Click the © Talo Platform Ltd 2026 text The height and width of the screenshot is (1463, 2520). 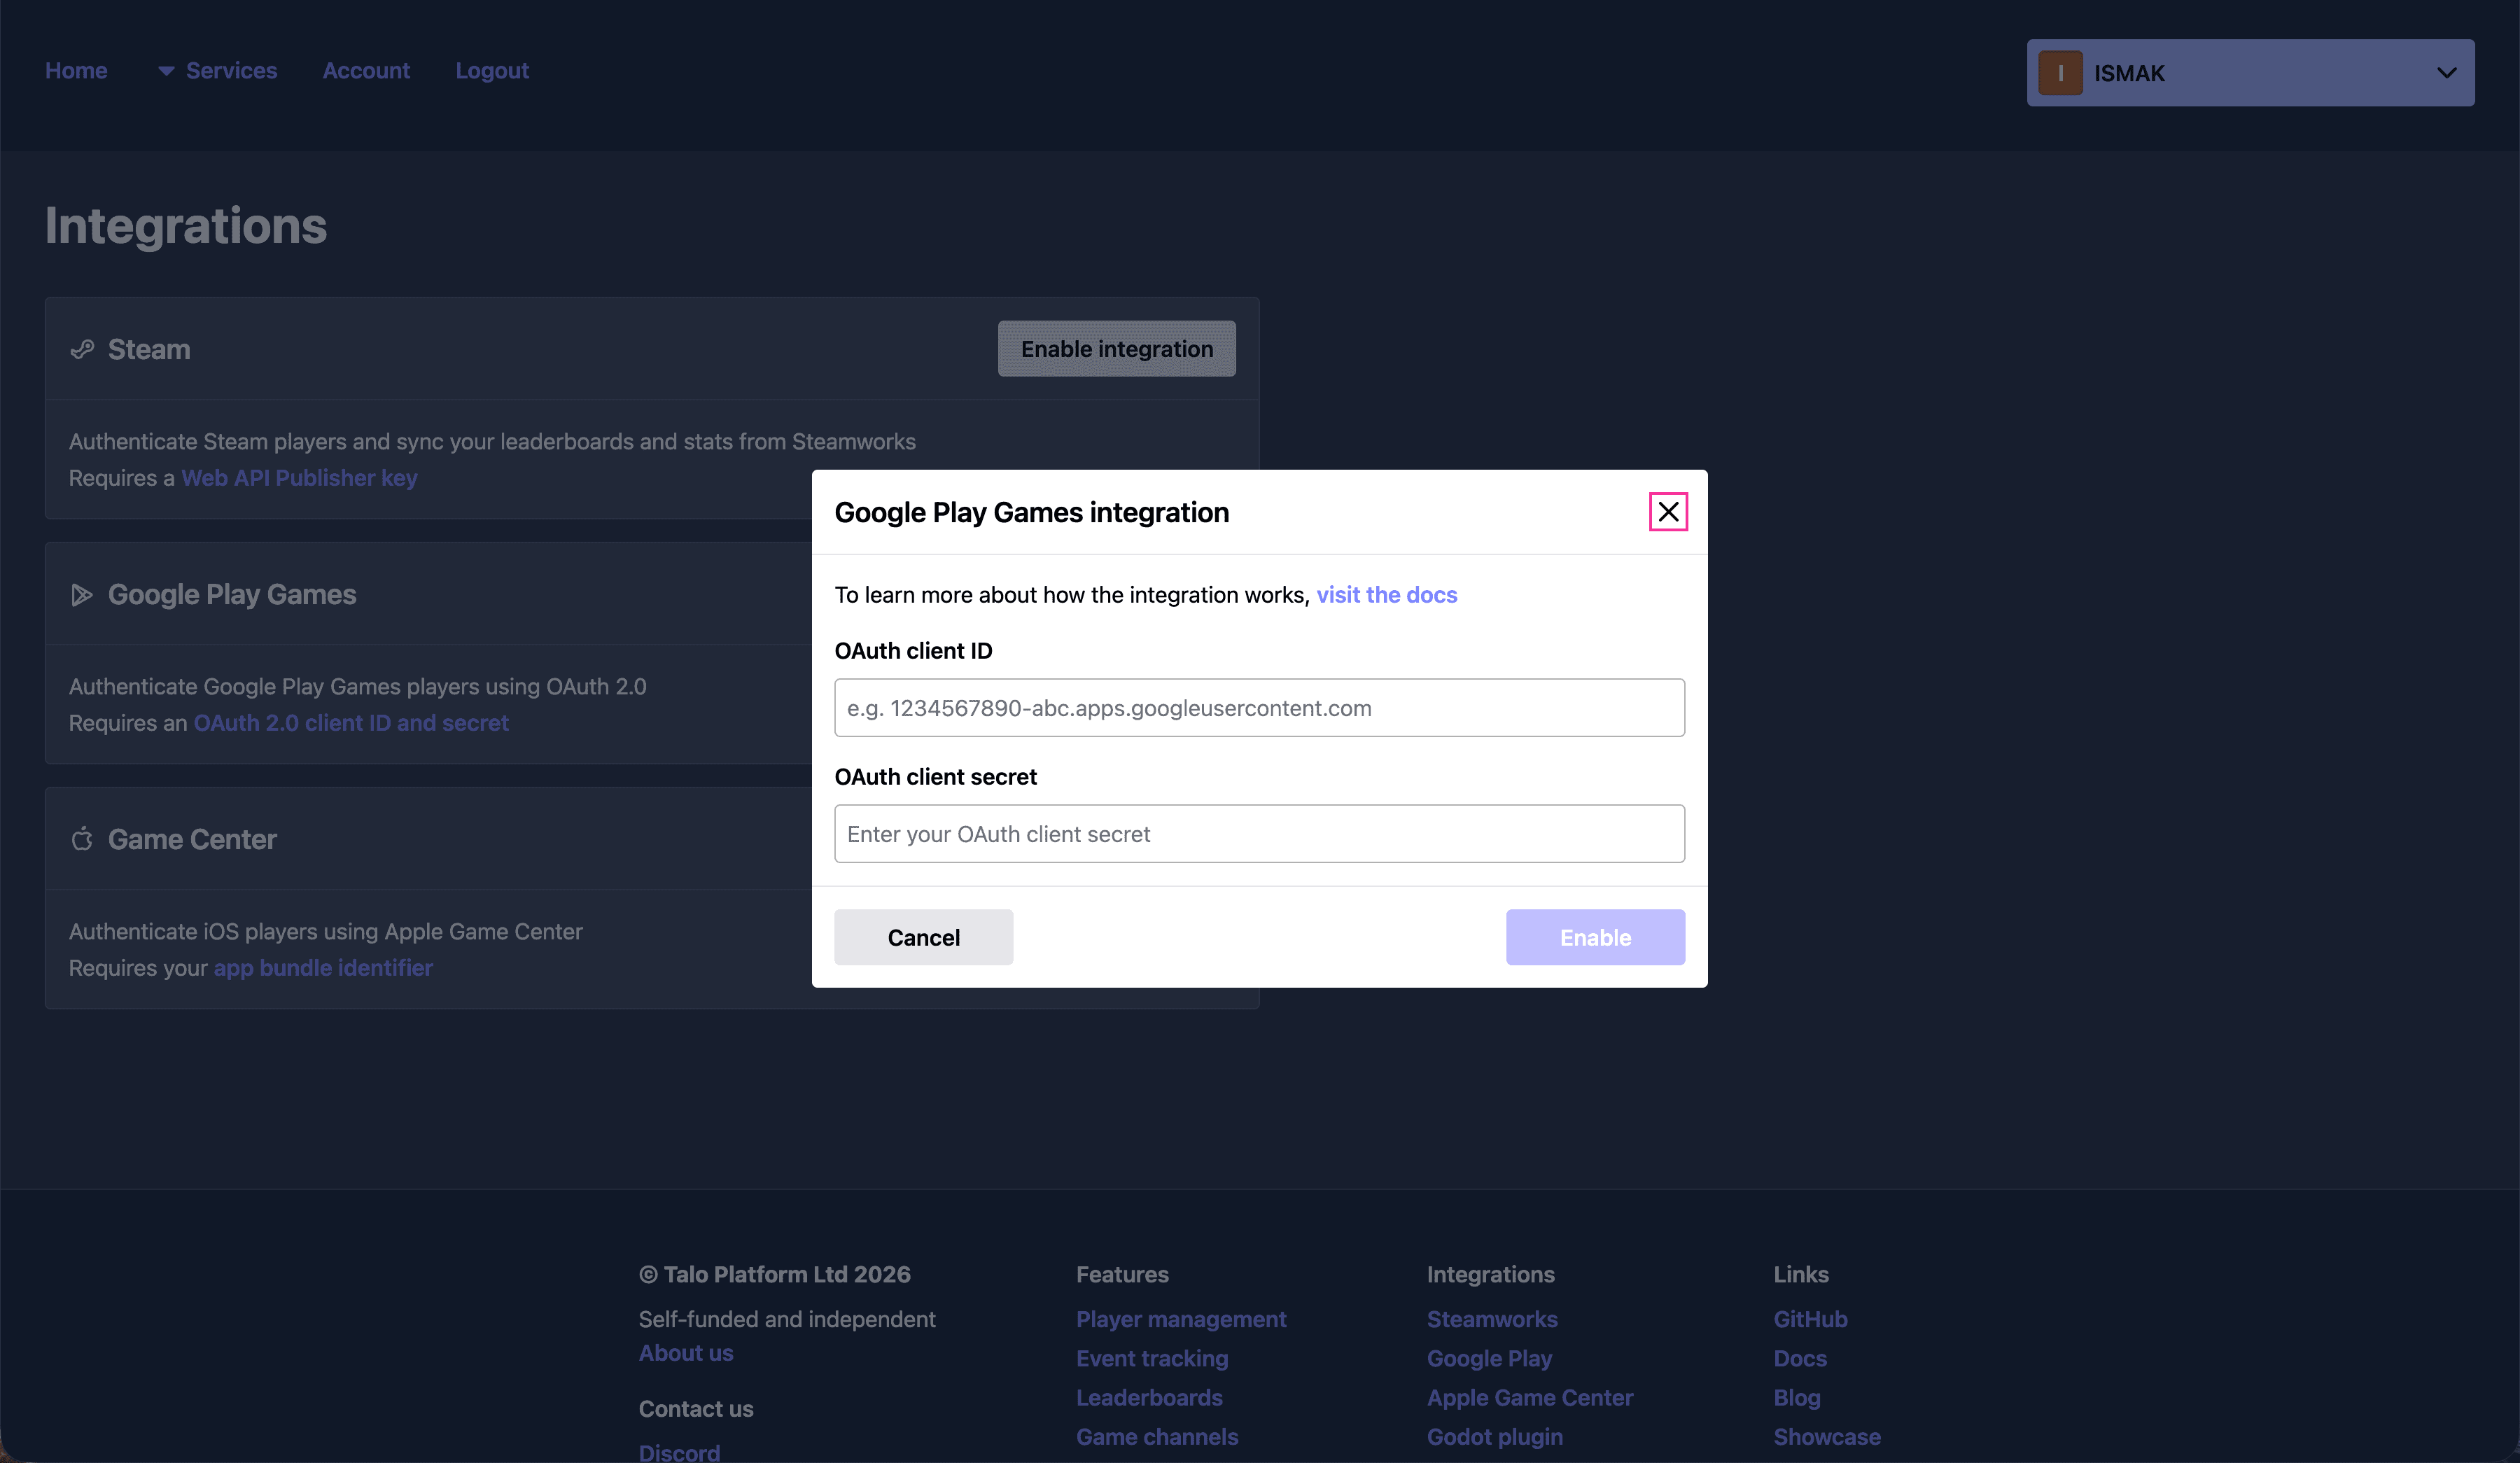tap(775, 1274)
